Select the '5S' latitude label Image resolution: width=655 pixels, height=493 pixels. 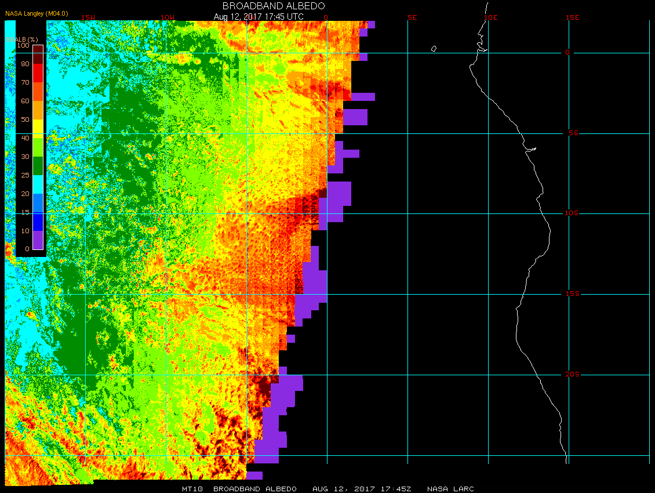(573, 133)
